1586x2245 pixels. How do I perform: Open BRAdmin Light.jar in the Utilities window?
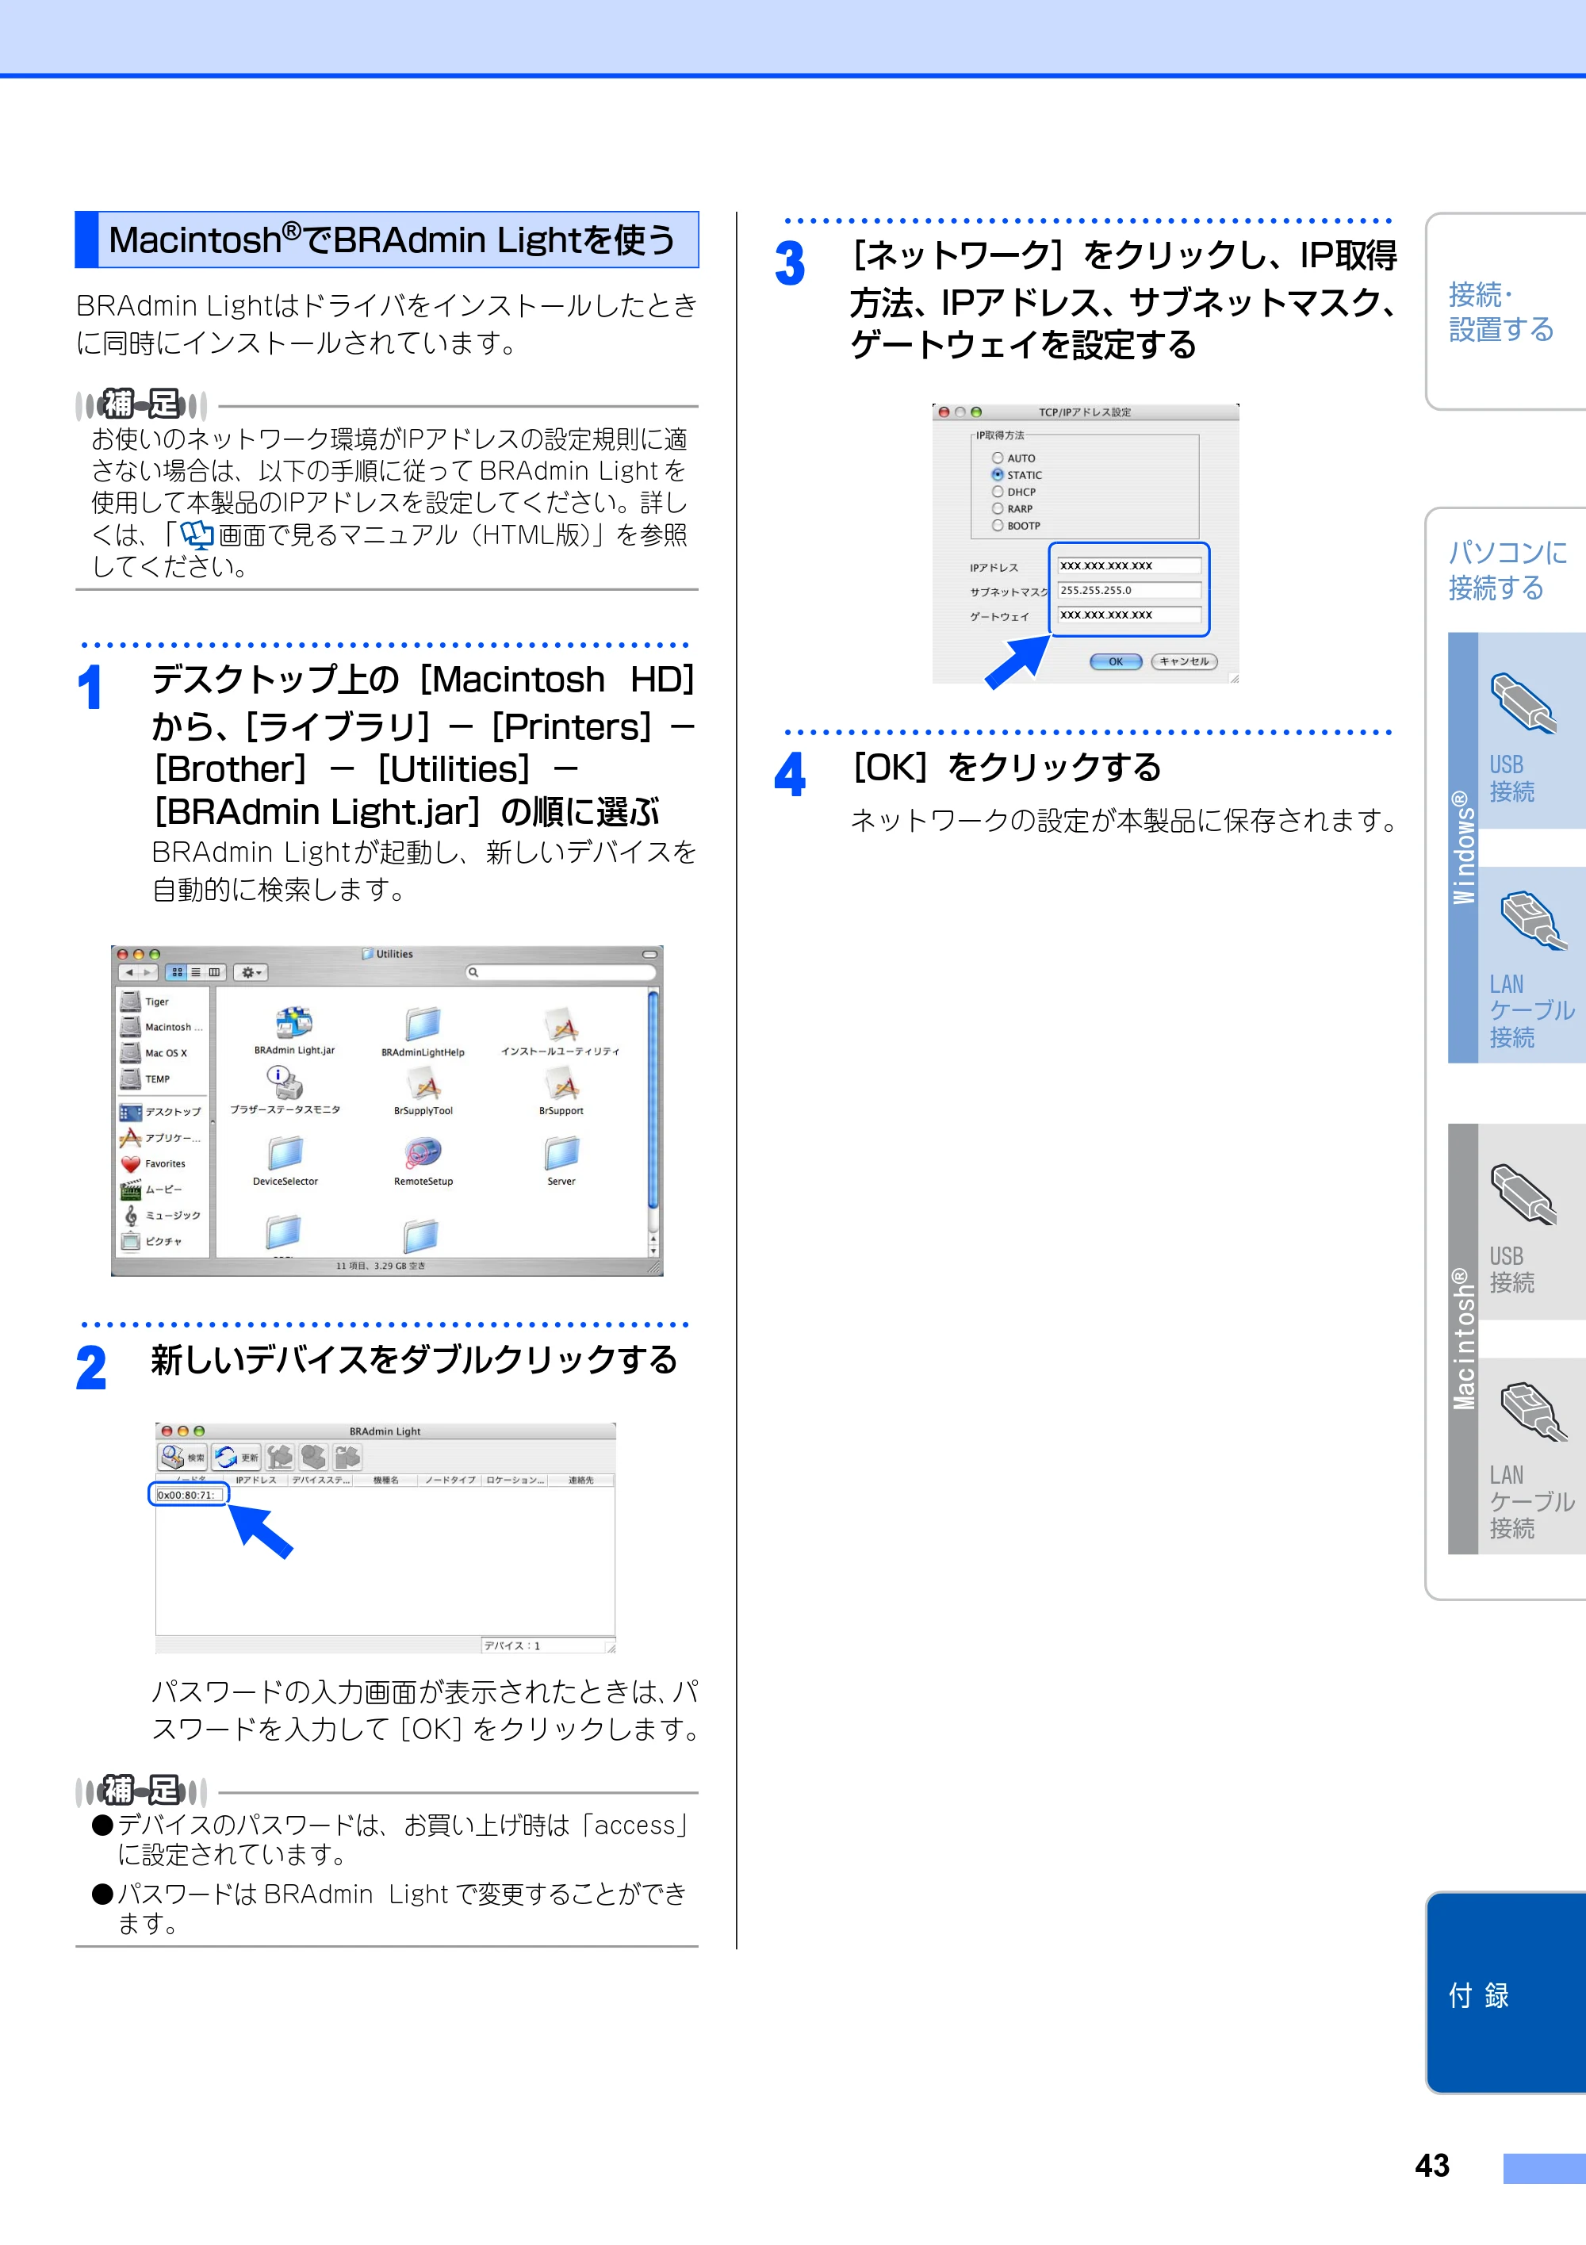coord(294,1031)
